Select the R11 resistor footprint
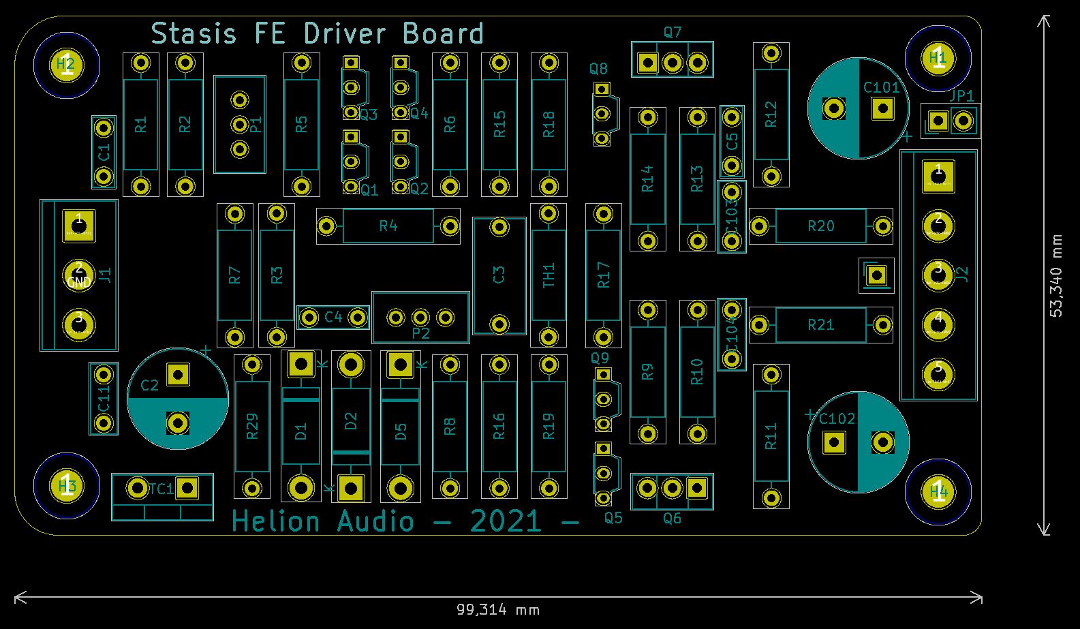Viewport: 1080px width, 629px height. (x=771, y=436)
